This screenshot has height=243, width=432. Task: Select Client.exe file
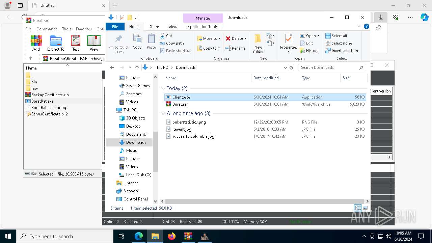(265, 97)
